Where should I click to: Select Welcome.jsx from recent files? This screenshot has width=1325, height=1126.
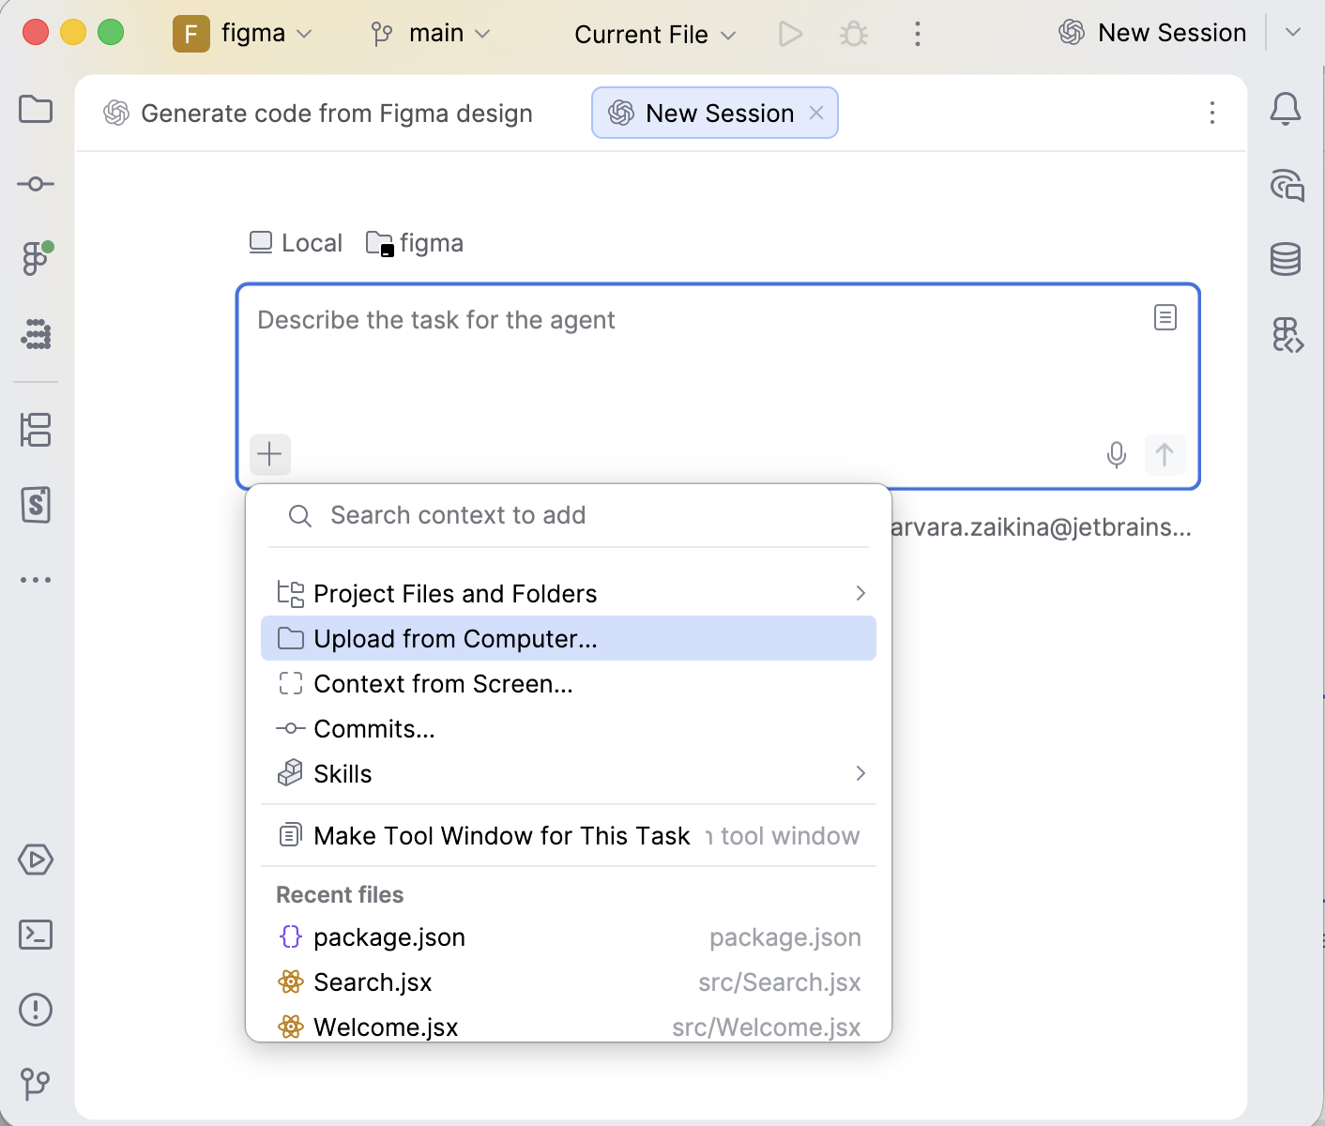pyautogui.click(x=569, y=1025)
